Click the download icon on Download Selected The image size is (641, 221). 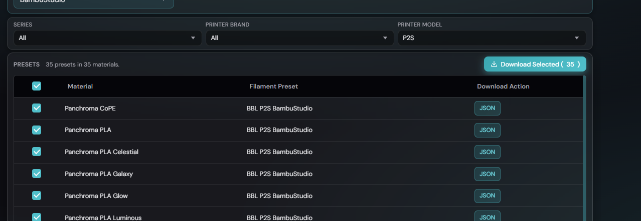pos(494,64)
